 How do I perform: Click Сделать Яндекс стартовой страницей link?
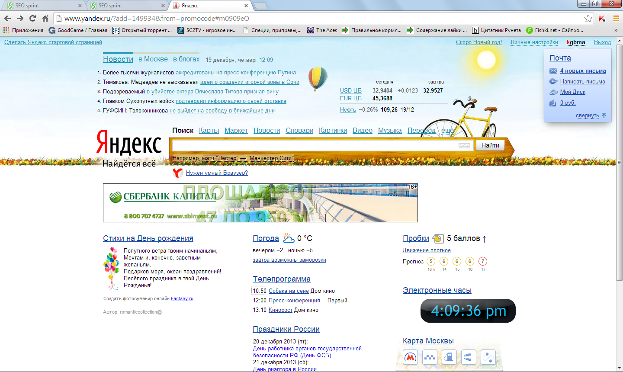coord(53,42)
